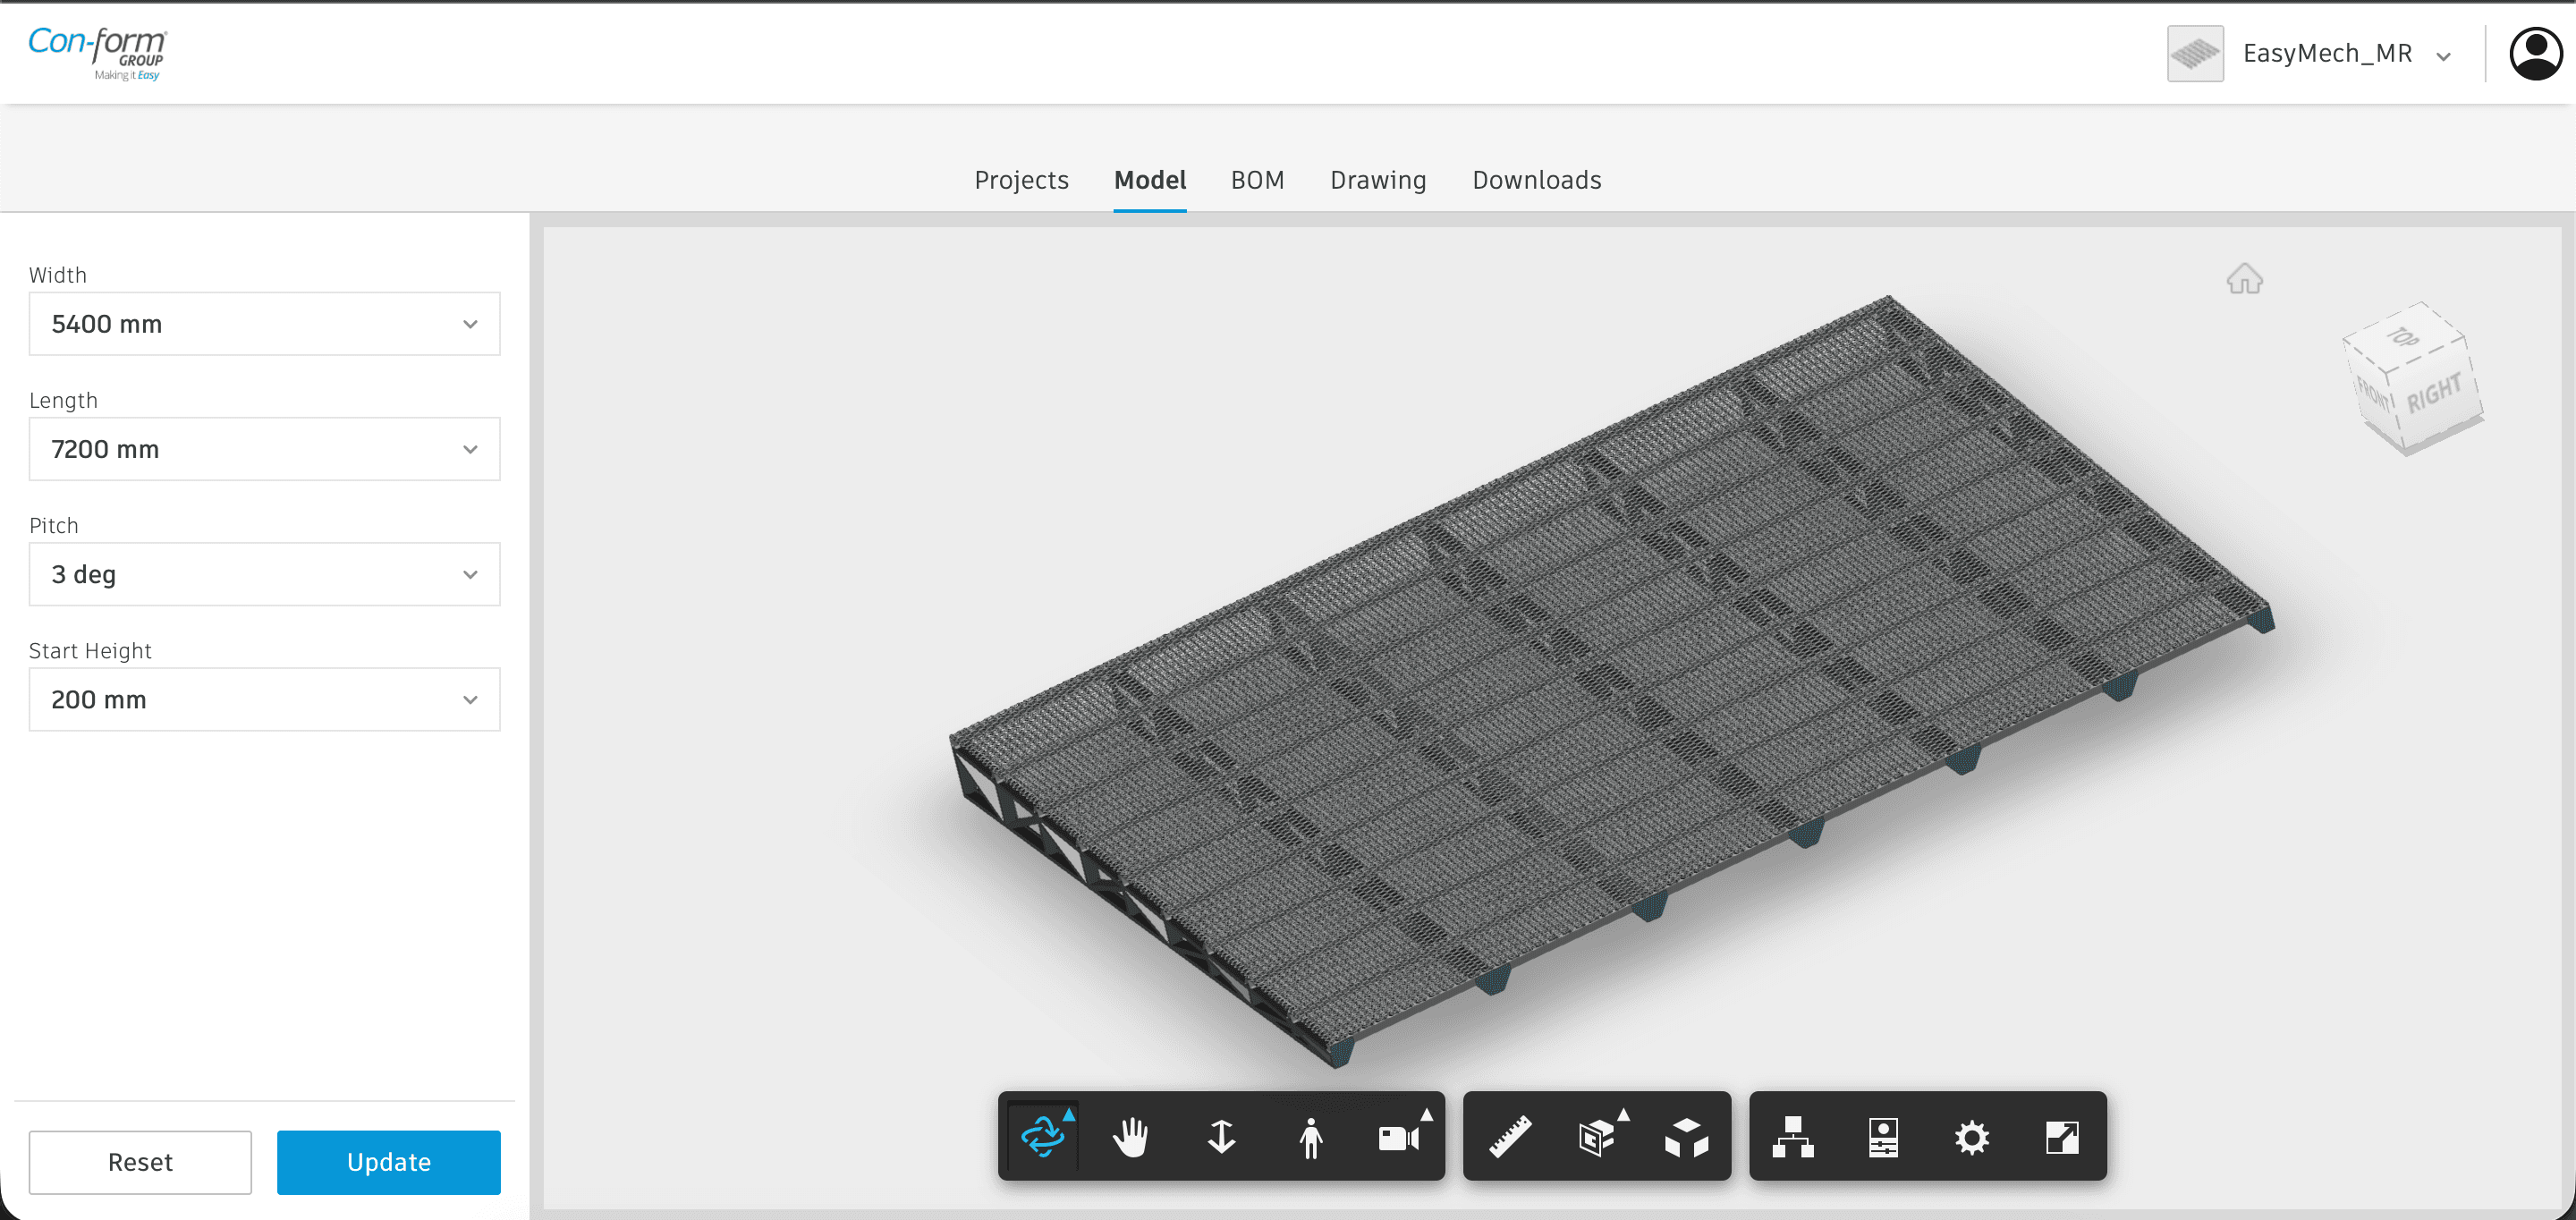Screen dimensions: 2576x1220
Task: Open the Model browser tree
Action: [x=1793, y=1137]
